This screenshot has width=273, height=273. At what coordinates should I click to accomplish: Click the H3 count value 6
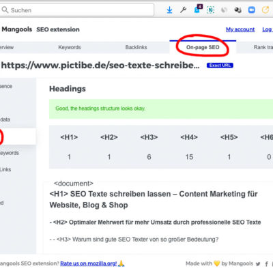coord(149,157)
